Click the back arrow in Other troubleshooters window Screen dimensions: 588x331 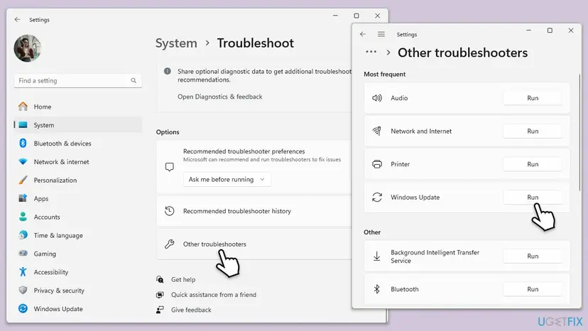coord(363,34)
